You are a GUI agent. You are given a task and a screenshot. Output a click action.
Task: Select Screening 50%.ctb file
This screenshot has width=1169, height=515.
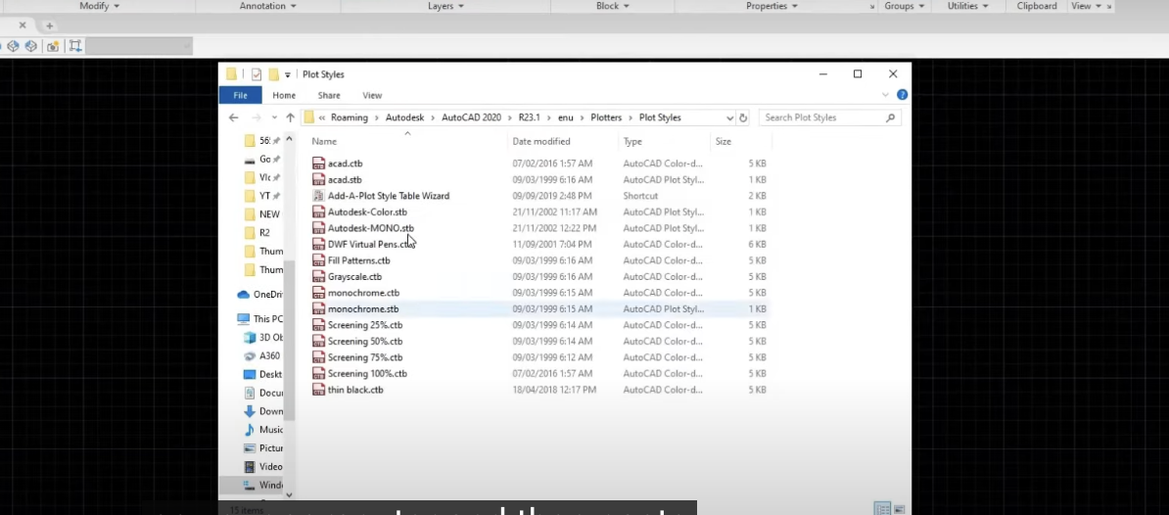point(364,342)
